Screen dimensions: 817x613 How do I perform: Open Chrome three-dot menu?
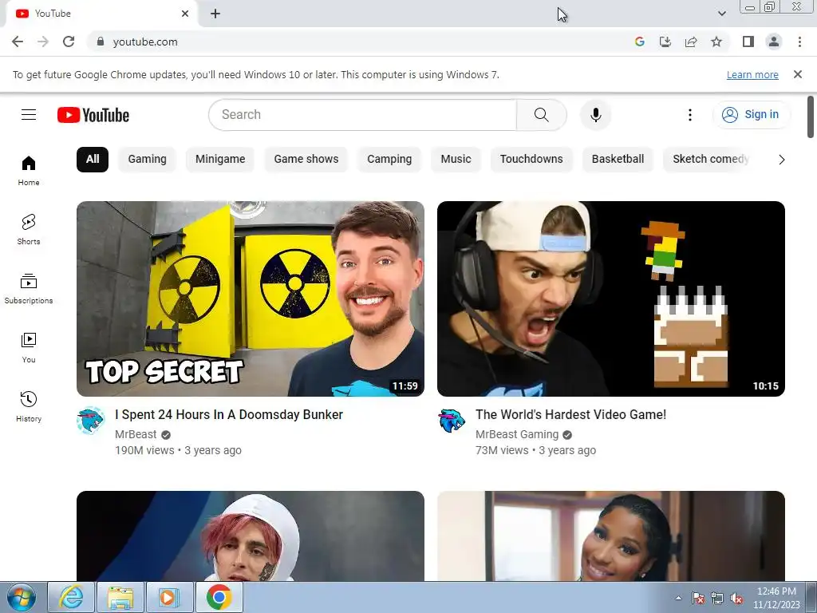tap(799, 42)
